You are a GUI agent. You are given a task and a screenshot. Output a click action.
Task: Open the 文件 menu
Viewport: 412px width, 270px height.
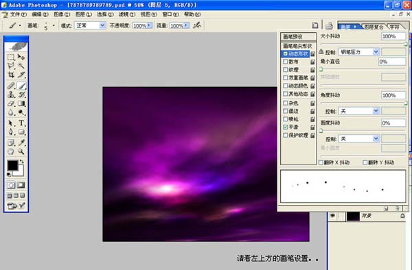[x=18, y=14]
